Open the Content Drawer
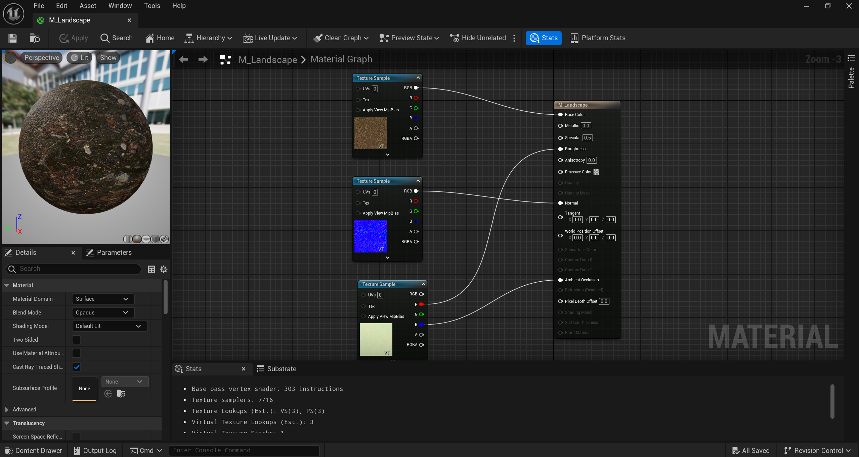 34,450
